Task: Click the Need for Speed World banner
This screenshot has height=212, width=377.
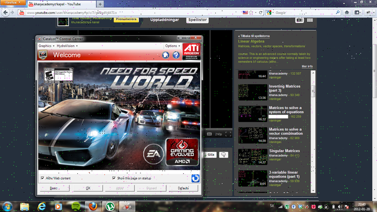Action: [119, 116]
